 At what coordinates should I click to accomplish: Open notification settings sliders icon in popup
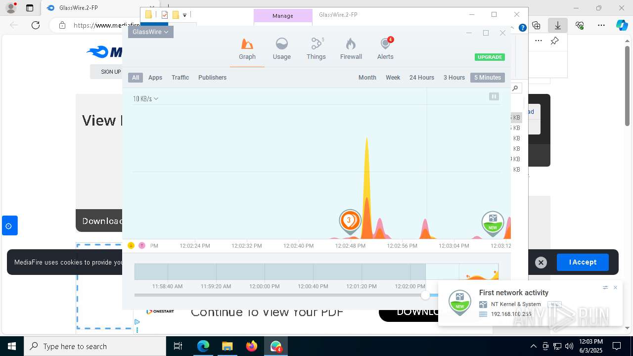(x=605, y=287)
